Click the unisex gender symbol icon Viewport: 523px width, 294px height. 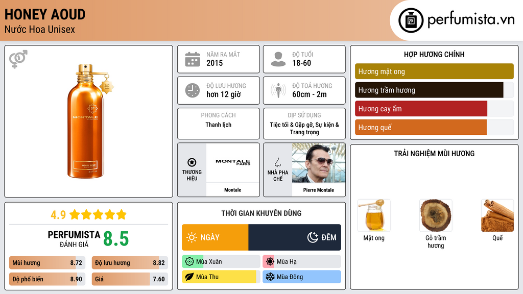coord(18,59)
